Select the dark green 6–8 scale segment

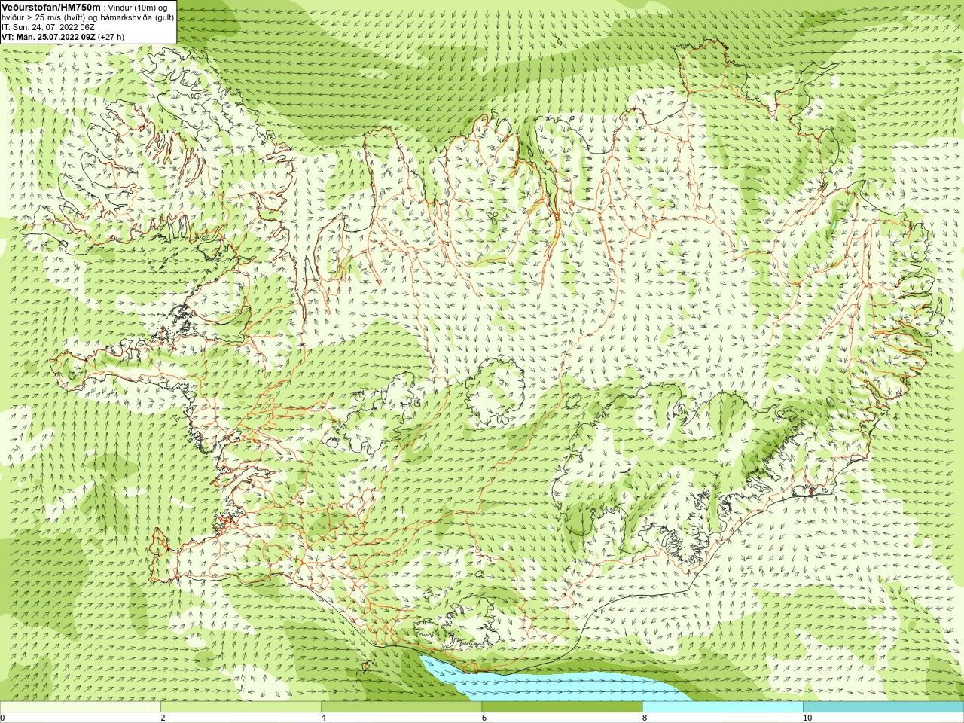pyautogui.click(x=562, y=707)
